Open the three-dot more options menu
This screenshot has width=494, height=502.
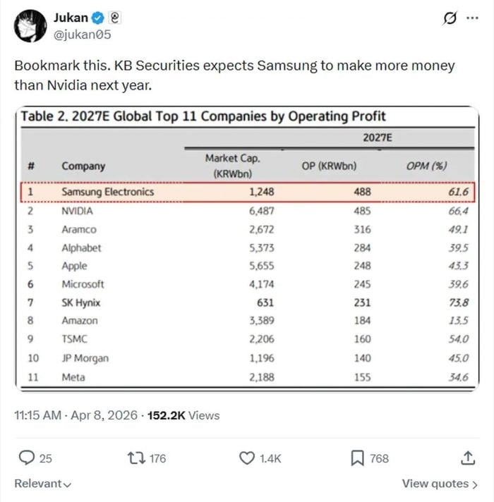click(471, 18)
